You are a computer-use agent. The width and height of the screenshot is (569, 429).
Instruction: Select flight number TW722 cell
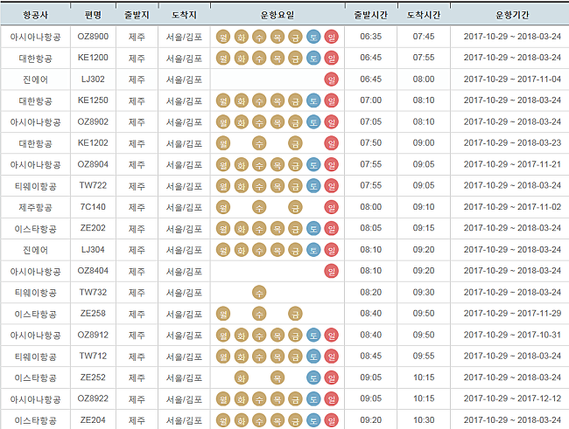coord(93,186)
